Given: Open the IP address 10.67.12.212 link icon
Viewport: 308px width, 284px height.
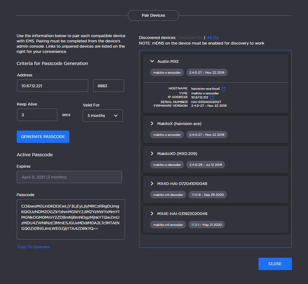Looking at the screenshot, I should 212,97.
